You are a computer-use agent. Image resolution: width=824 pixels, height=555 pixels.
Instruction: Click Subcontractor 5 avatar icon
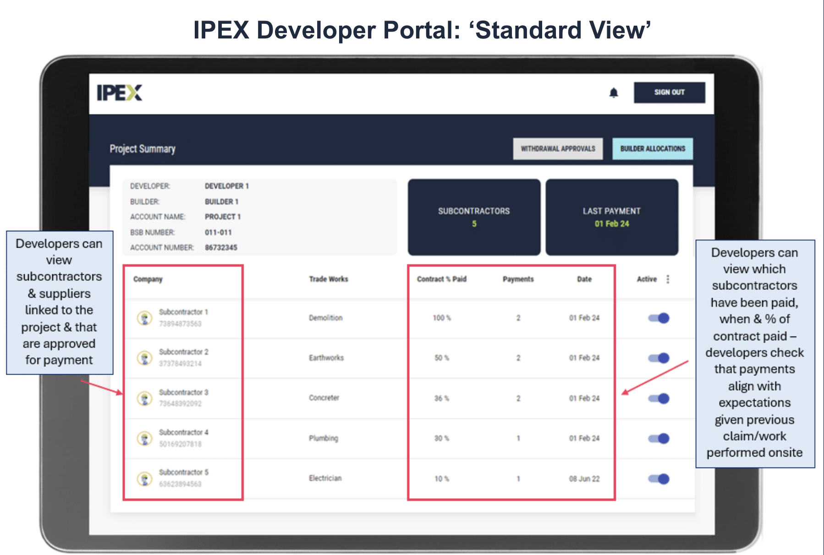click(145, 479)
